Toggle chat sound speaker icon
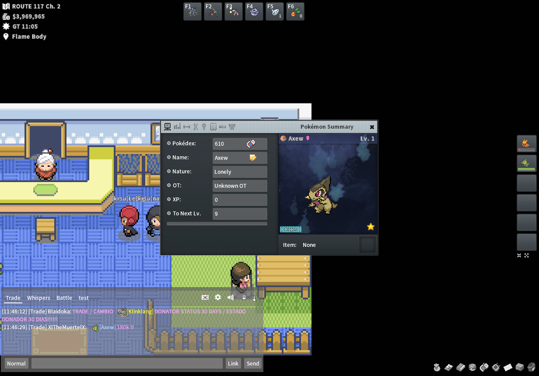 (x=231, y=298)
